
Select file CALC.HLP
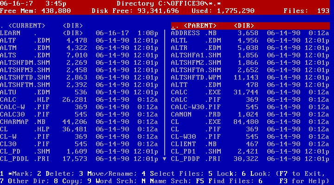coord(79,100)
